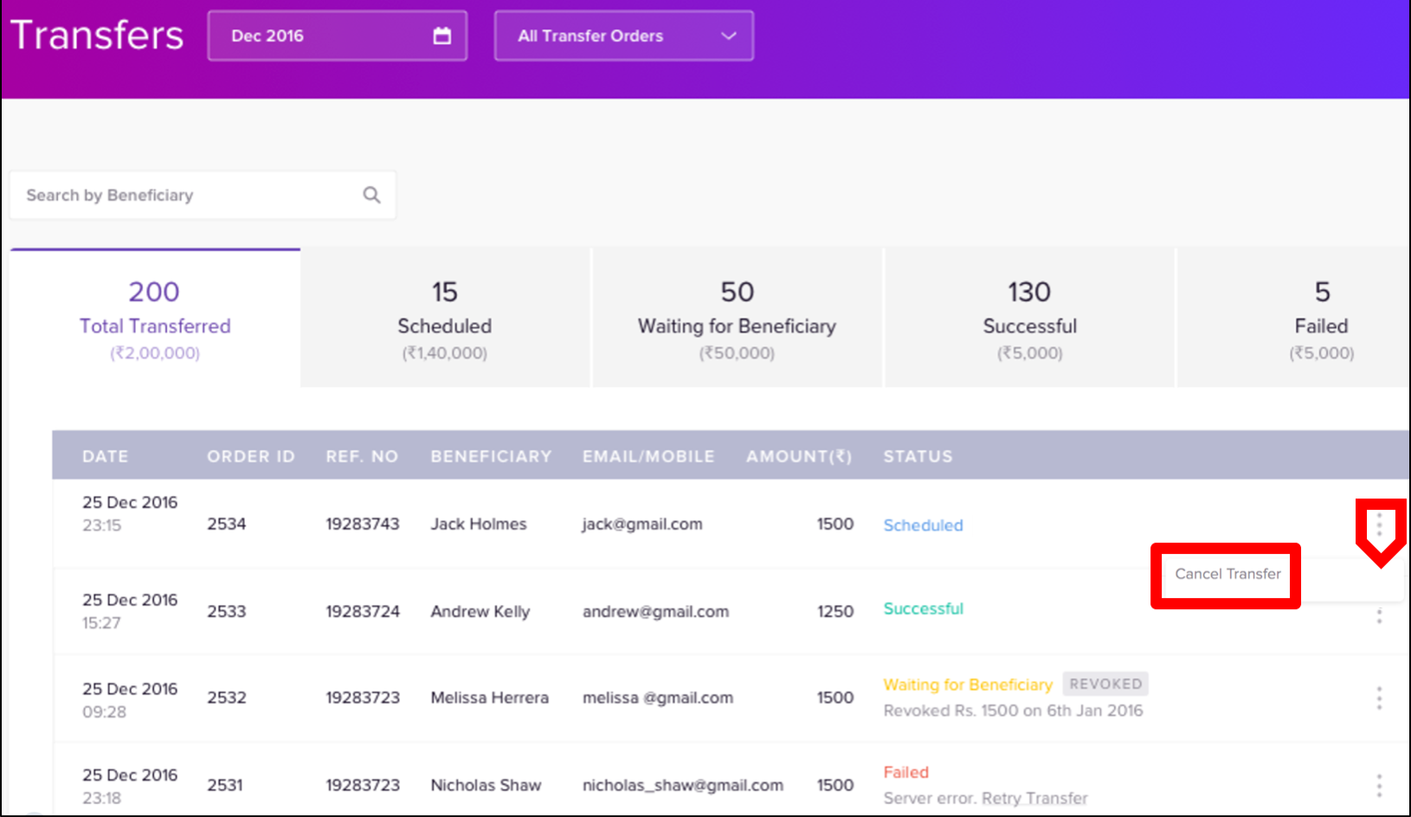Click the Transfers page title
The height and width of the screenshot is (817, 1411).
97,35
